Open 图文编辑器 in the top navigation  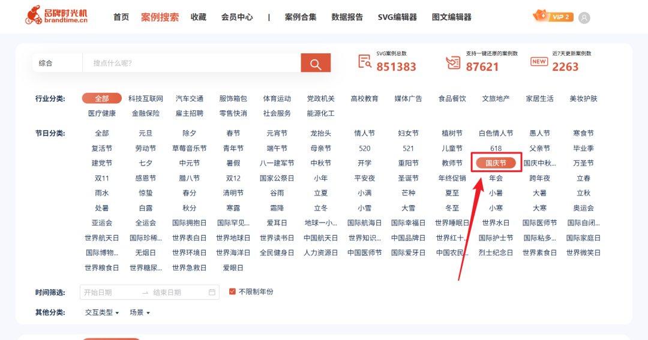[x=452, y=17]
